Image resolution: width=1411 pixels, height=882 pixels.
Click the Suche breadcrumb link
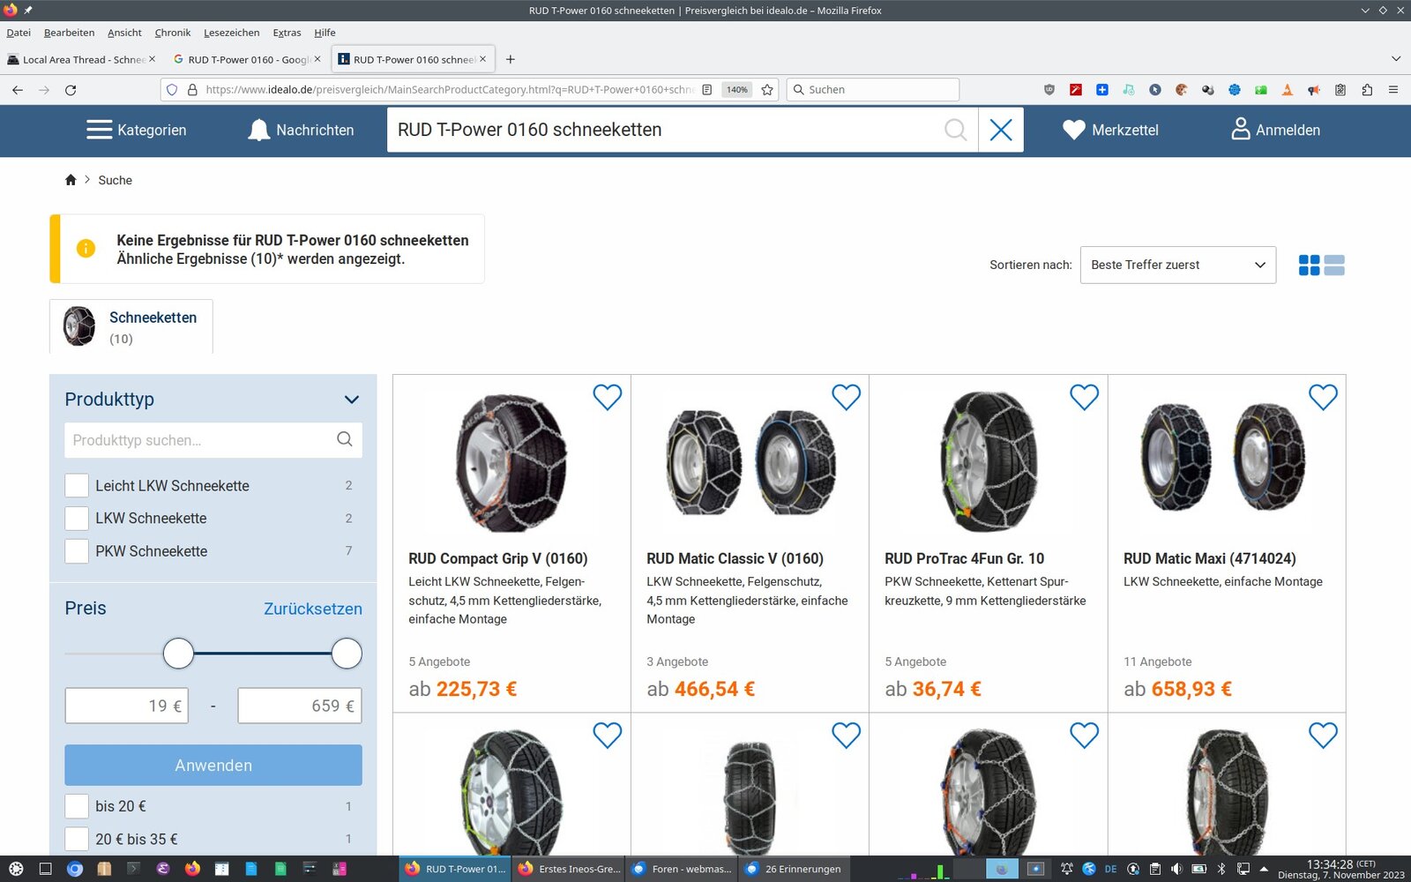point(115,180)
